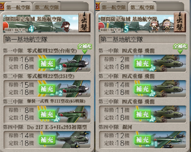This screenshot has width=191, height=152.
Task: Select the 零式艦戦22型(251空) plane image
Action: (x=73, y=89)
